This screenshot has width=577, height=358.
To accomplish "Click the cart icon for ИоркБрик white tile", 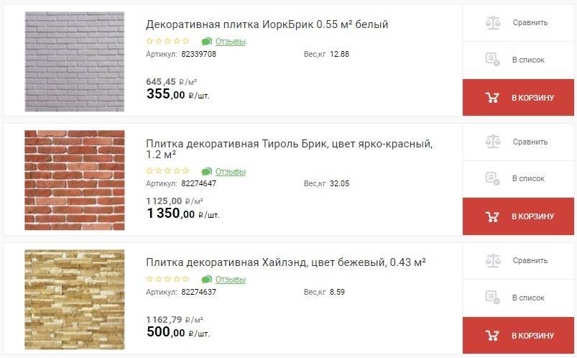I will (492, 97).
